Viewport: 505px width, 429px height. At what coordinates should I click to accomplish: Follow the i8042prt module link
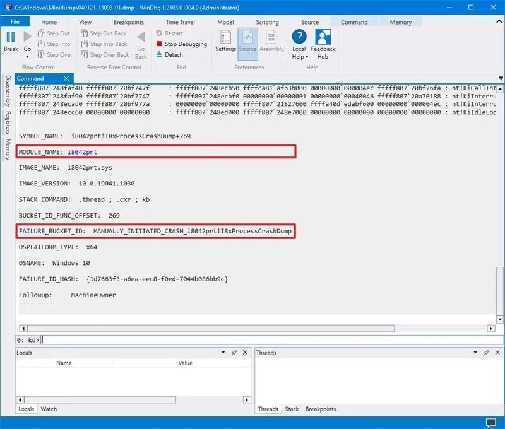click(82, 152)
